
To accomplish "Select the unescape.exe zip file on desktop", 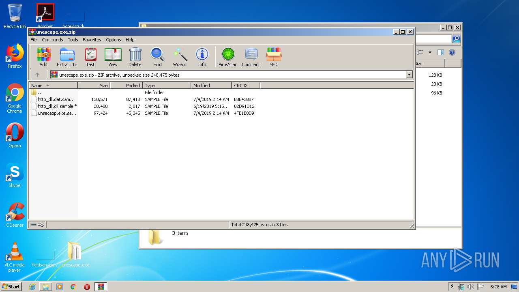I will (75, 255).
